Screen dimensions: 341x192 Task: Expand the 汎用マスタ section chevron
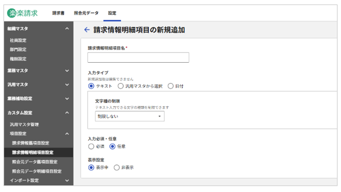click(67, 85)
